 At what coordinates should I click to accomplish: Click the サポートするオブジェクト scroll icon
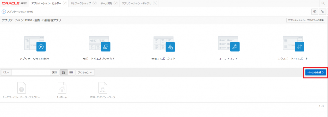tap(106, 47)
